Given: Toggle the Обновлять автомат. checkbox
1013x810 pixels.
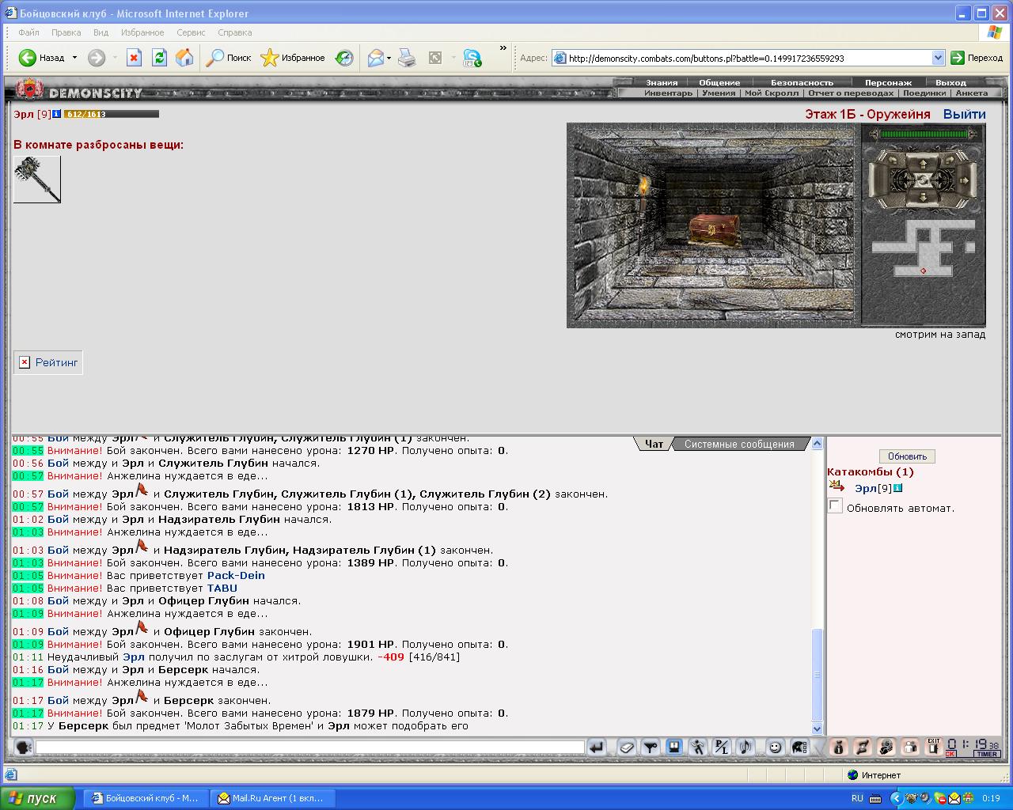Looking at the screenshot, I should click(835, 506).
